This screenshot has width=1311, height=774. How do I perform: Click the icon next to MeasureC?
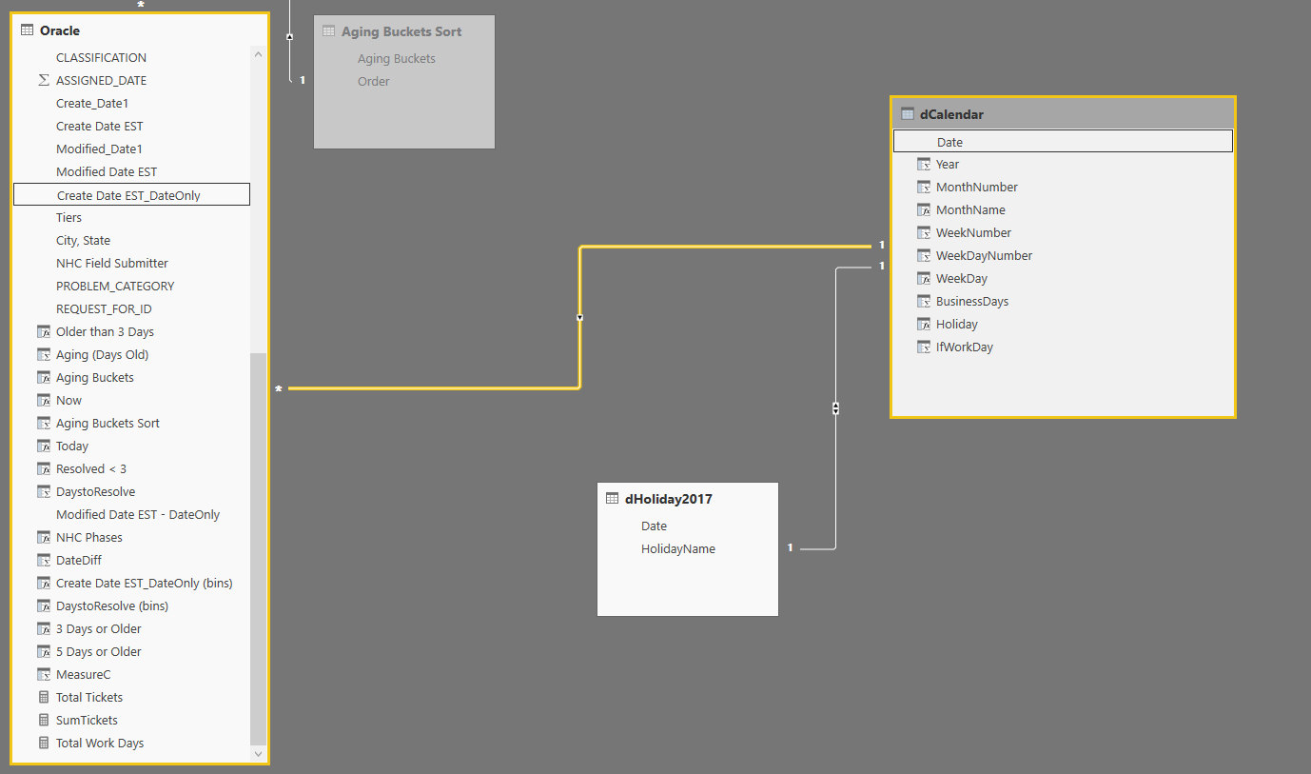click(43, 675)
